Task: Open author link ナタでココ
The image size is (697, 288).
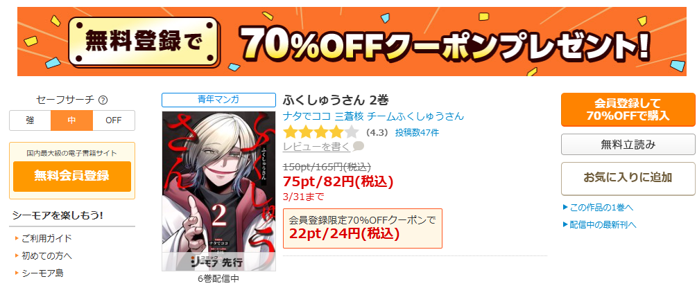Action: coord(307,116)
